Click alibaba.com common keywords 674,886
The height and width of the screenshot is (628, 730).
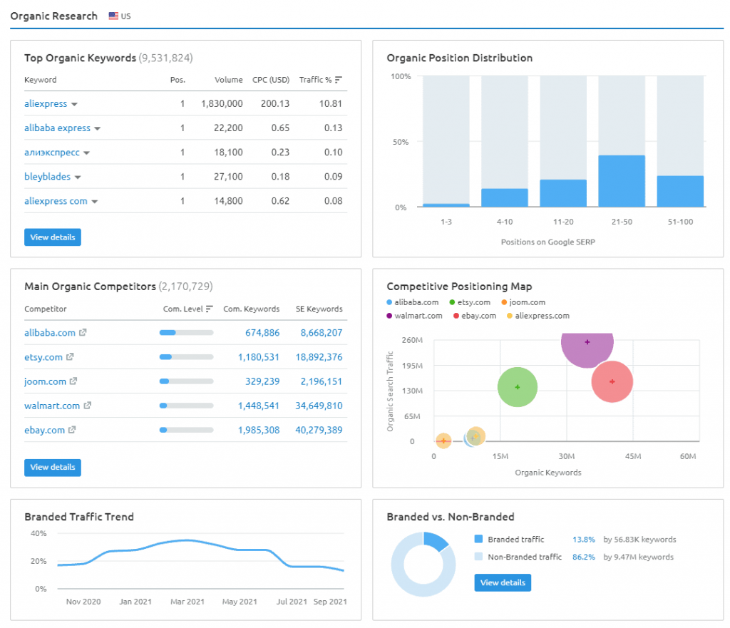[262, 332]
